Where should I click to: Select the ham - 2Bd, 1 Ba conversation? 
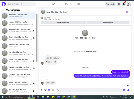pos(18,16)
